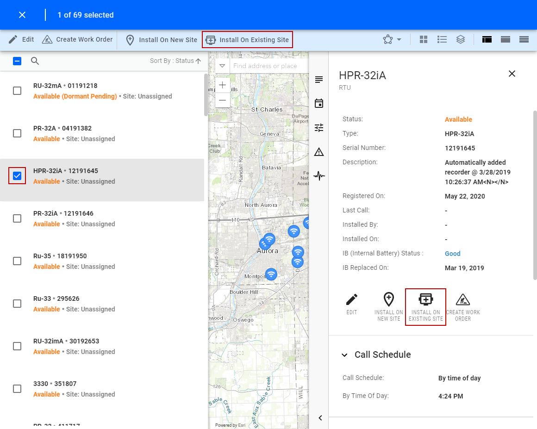Screen dimensions: 537x429
Task: Open the map layers icon
Action: pos(461,39)
